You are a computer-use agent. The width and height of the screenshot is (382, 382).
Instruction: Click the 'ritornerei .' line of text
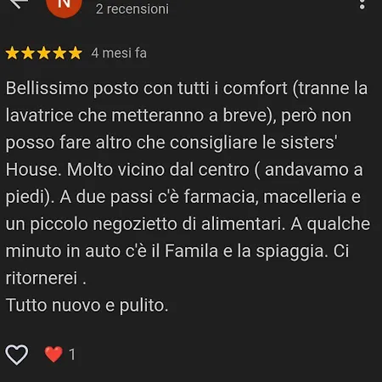(x=46, y=278)
